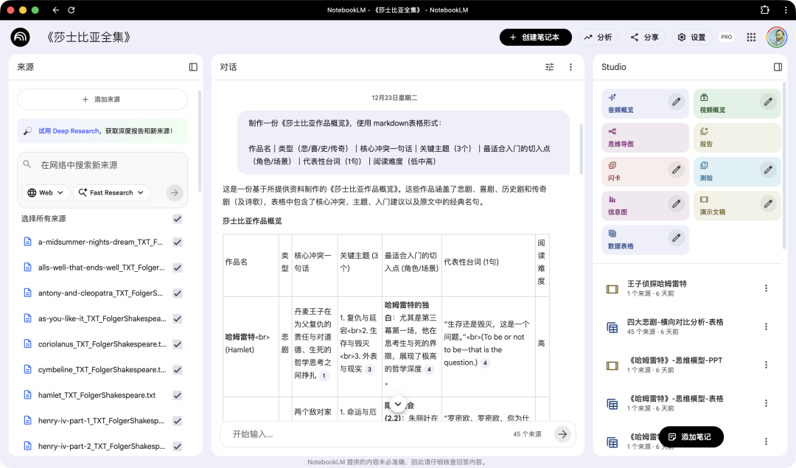
Task: Click citation 3 in Hamlet themes cell
Action: tap(369, 369)
